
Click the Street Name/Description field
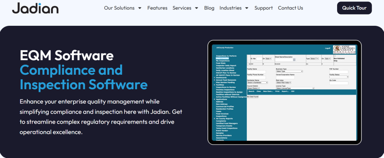286,60
